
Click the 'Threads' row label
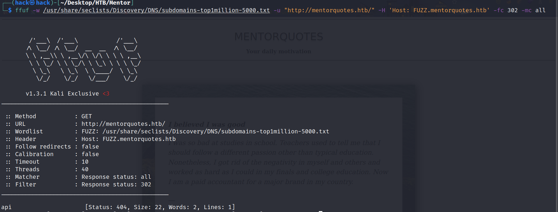point(27,169)
